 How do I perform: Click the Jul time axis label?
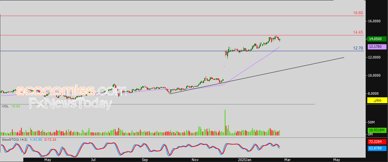93,160
